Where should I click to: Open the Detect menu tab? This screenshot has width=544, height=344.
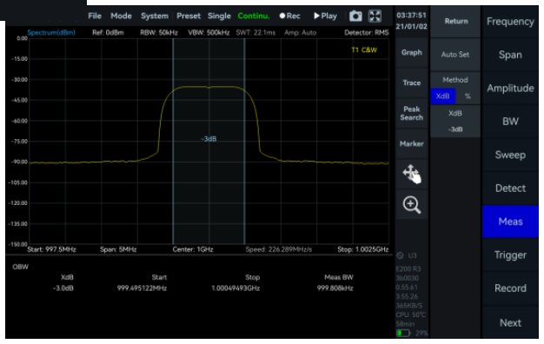click(x=510, y=188)
